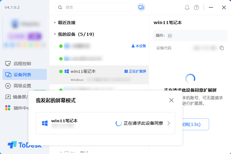Click the cancel button showing 13s countdown

(x=196, y=124)
